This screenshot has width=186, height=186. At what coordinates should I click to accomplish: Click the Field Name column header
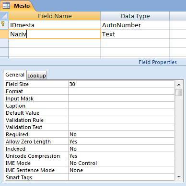click(x=55, y=16)
